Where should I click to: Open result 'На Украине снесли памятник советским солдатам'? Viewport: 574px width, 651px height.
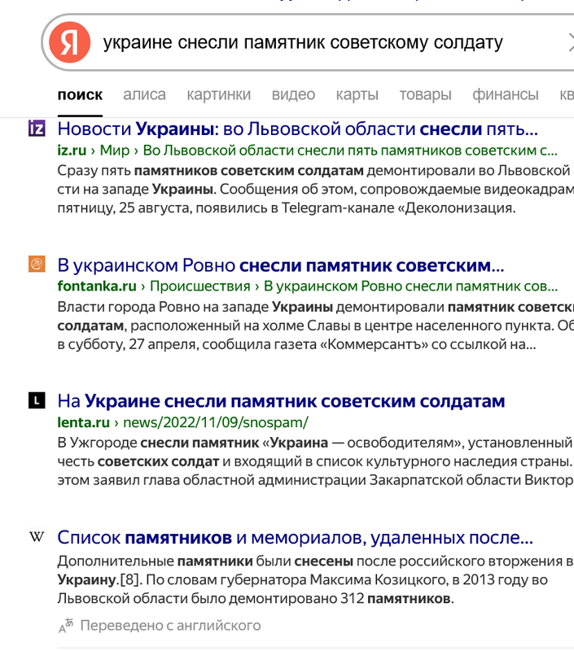point(281,401)
